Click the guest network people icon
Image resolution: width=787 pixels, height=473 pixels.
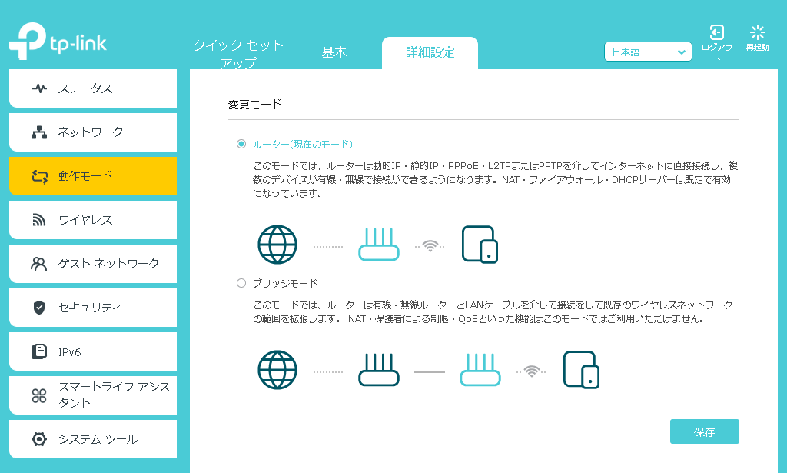tap(39, 264)
